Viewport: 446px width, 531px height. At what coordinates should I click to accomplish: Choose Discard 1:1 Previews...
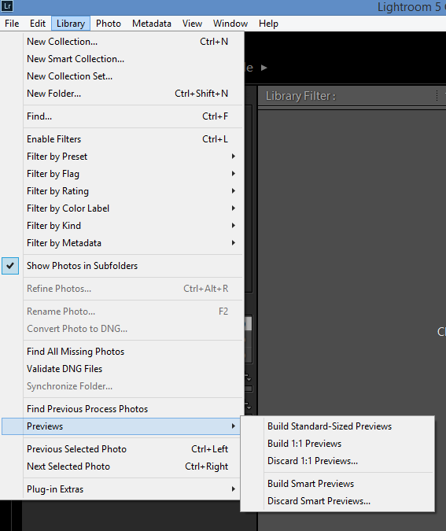337,461
